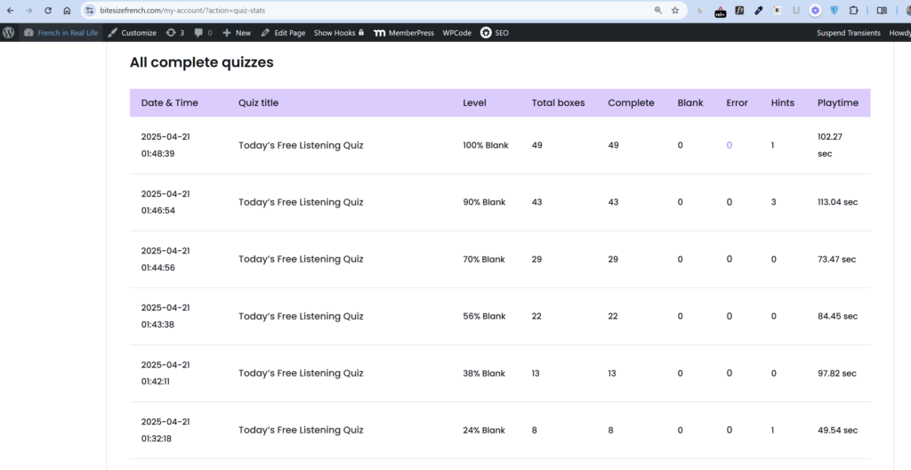
Task: Click Suspend Transients in admin bar
Action: point(848,33)
